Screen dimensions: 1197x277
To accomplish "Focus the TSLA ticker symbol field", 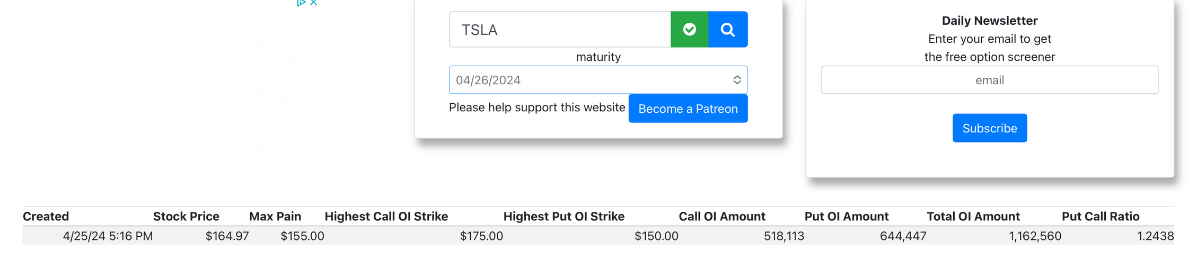I will pos(560,30).
